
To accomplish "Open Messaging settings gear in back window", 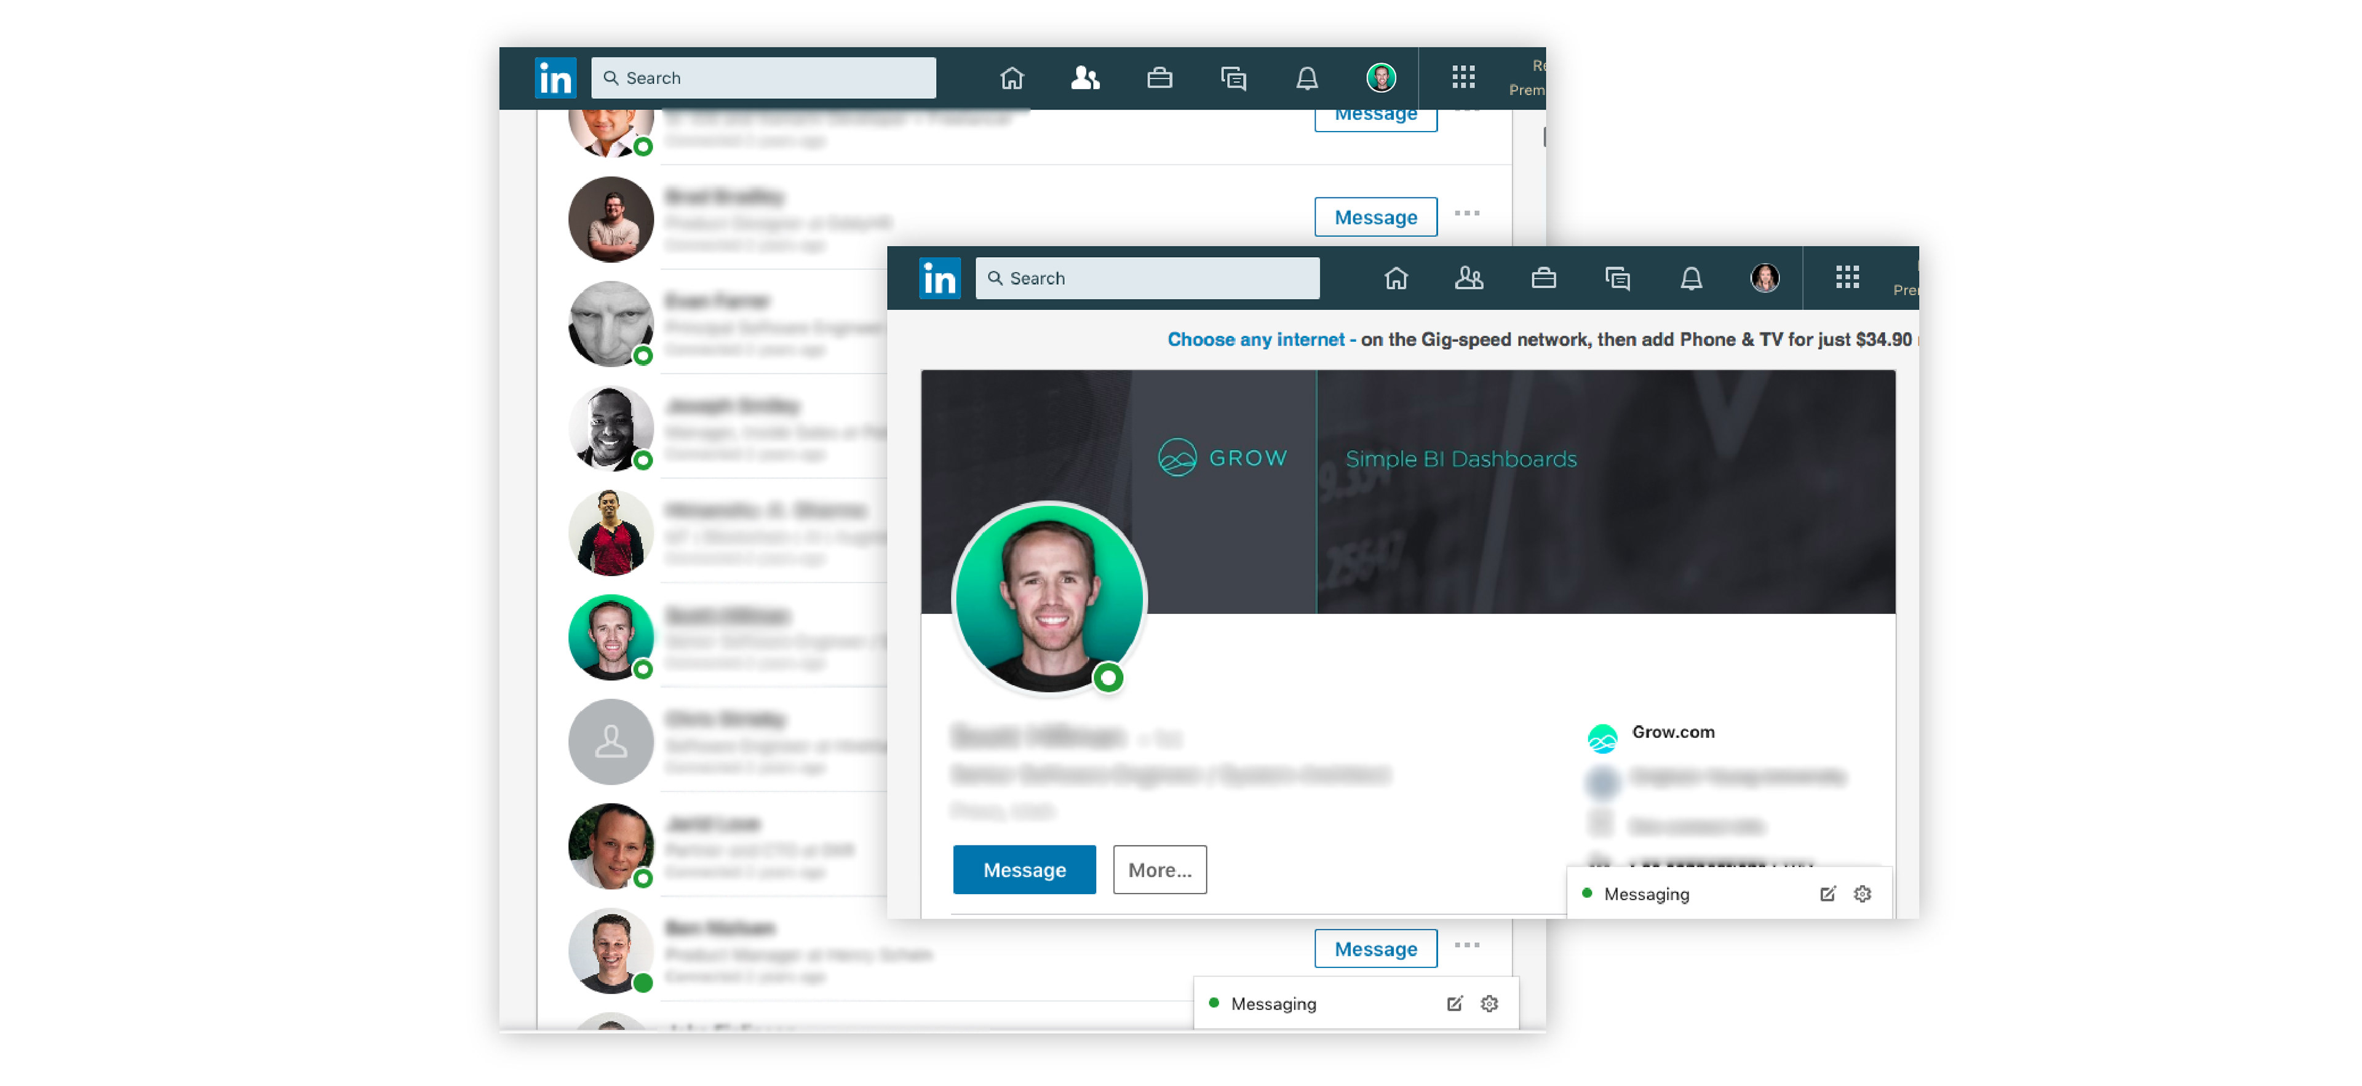I will click(1489, 1004).
